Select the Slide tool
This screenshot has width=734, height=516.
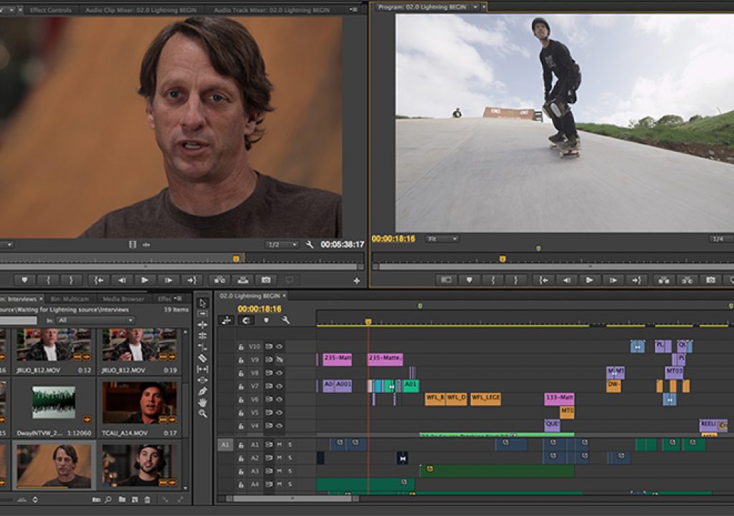(x=203, y=381)
